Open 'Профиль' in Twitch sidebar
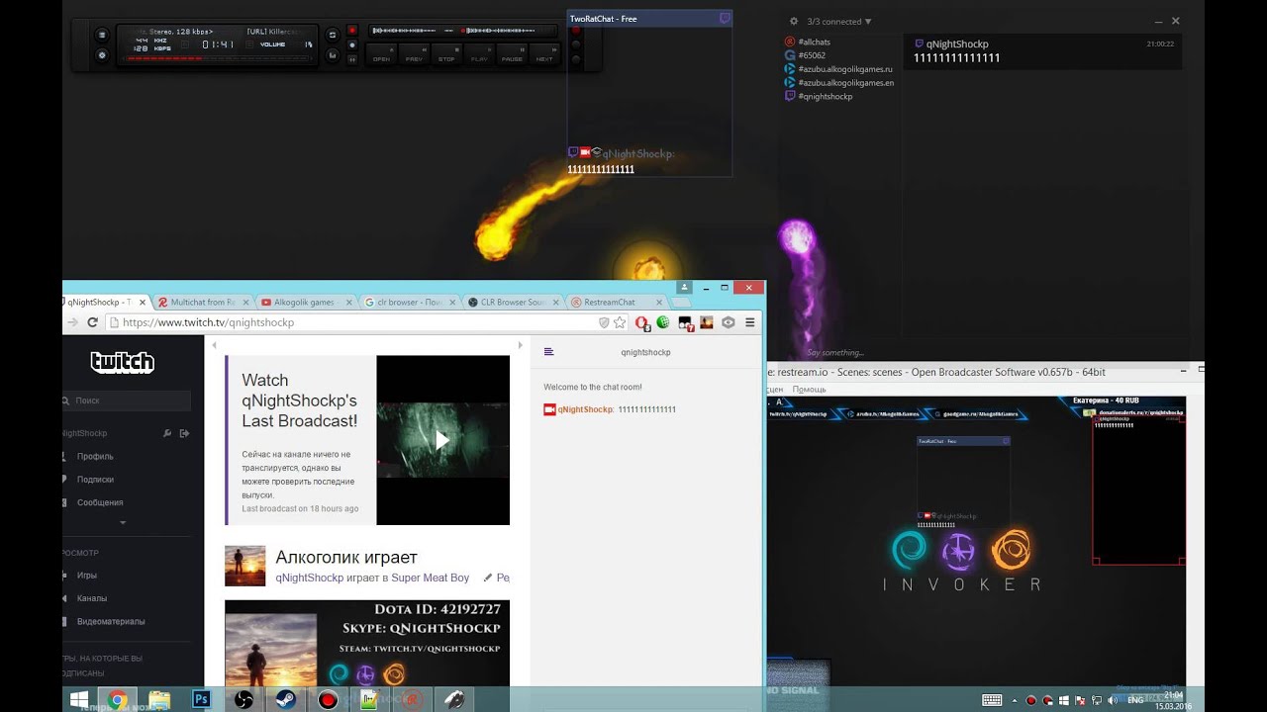 pyautogui.click(x=95, y=457)
